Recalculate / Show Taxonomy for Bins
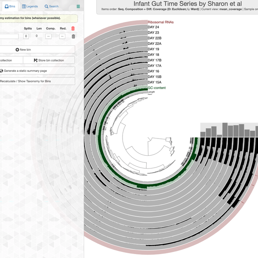 (37, 81)
